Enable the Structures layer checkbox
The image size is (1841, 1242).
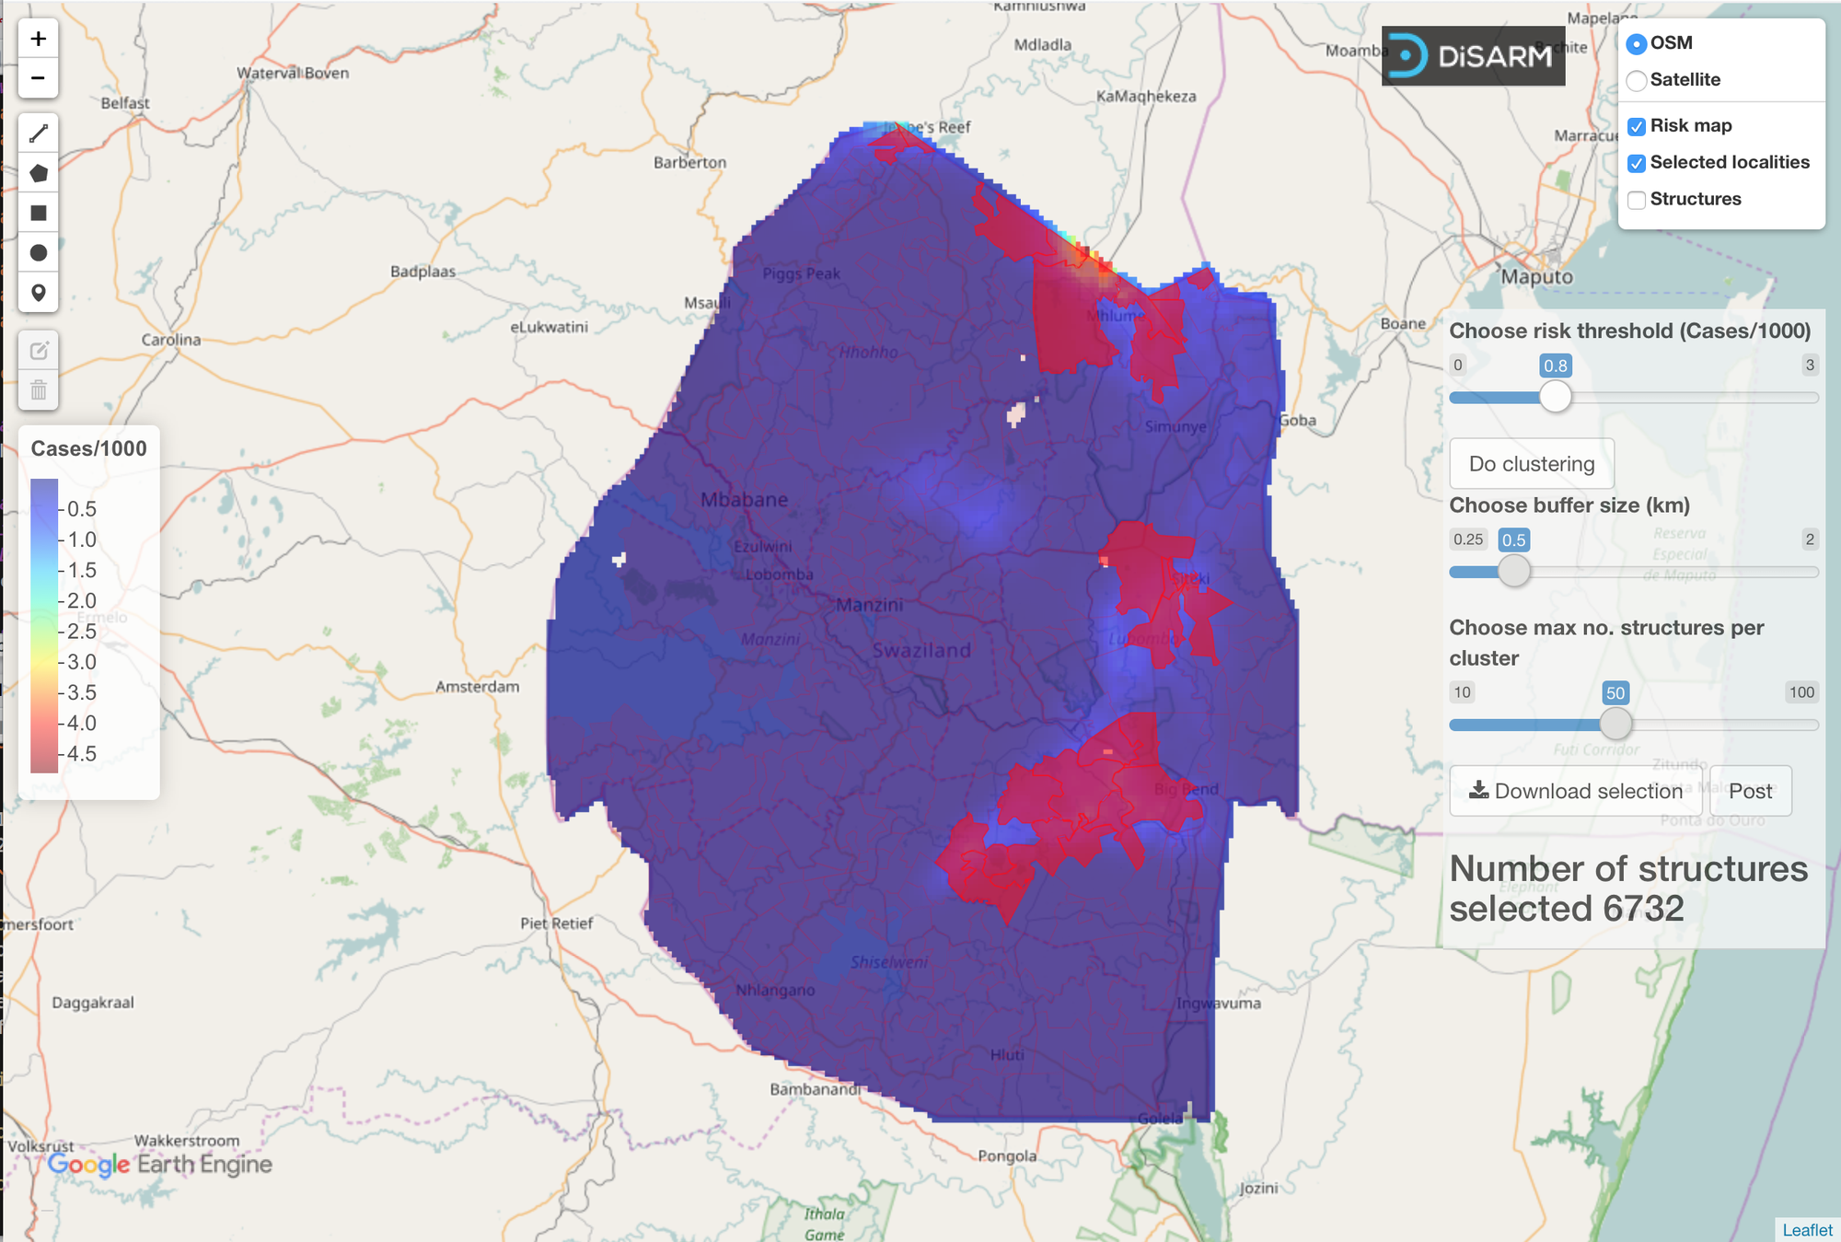coord(1636,200)
